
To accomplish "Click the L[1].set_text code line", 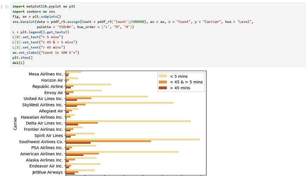I will click(45, 42).
